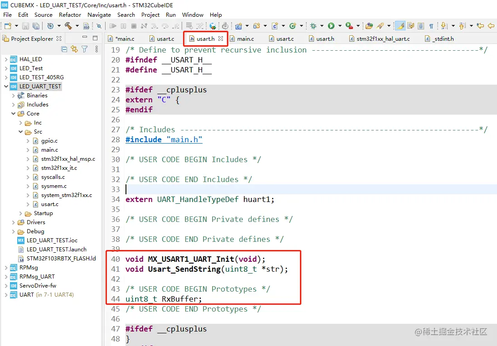The image size is (497, 346).
Task: Expand the Binaries node
Action: pyautogui.click(x=13, y=96)
